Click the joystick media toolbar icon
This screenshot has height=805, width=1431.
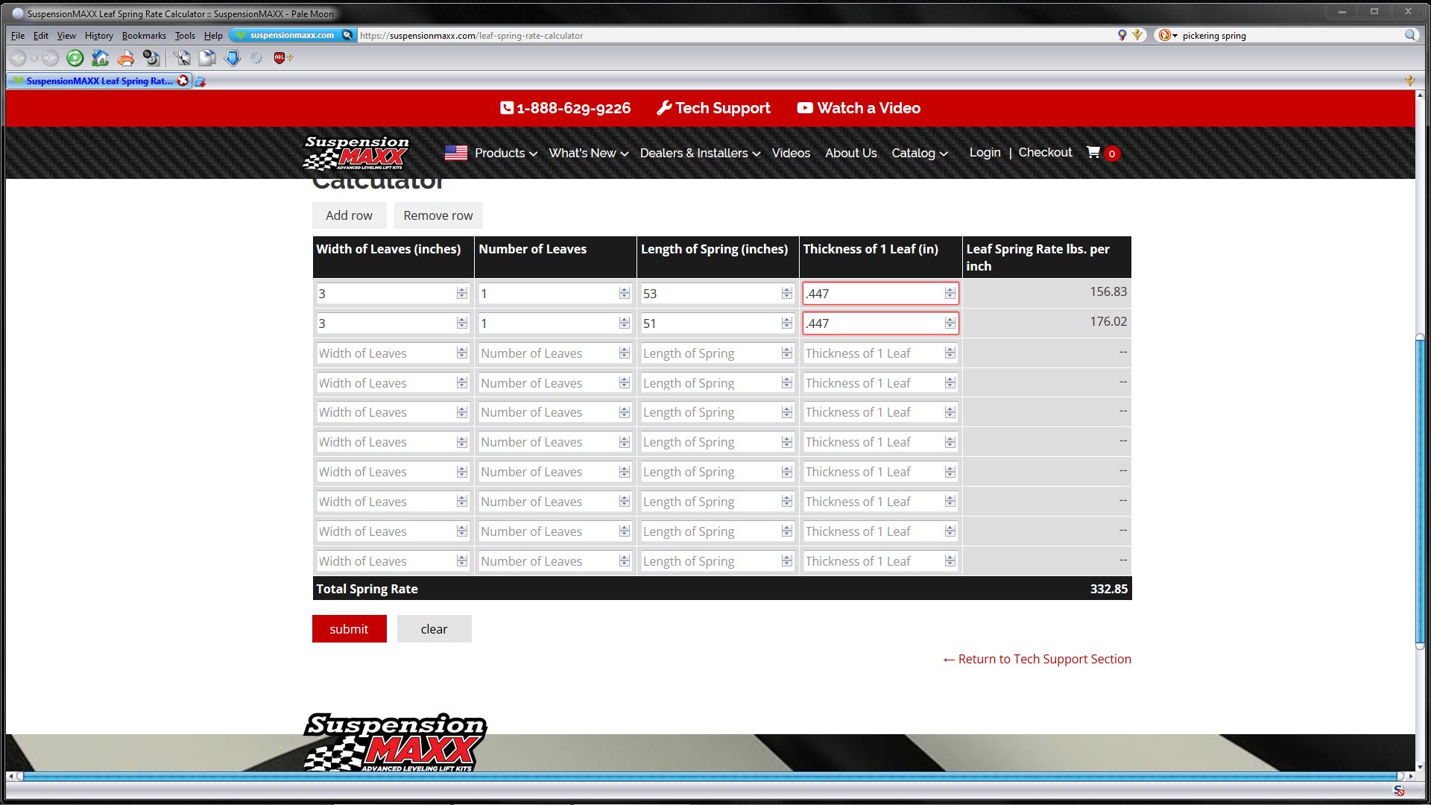pos(151,58)
